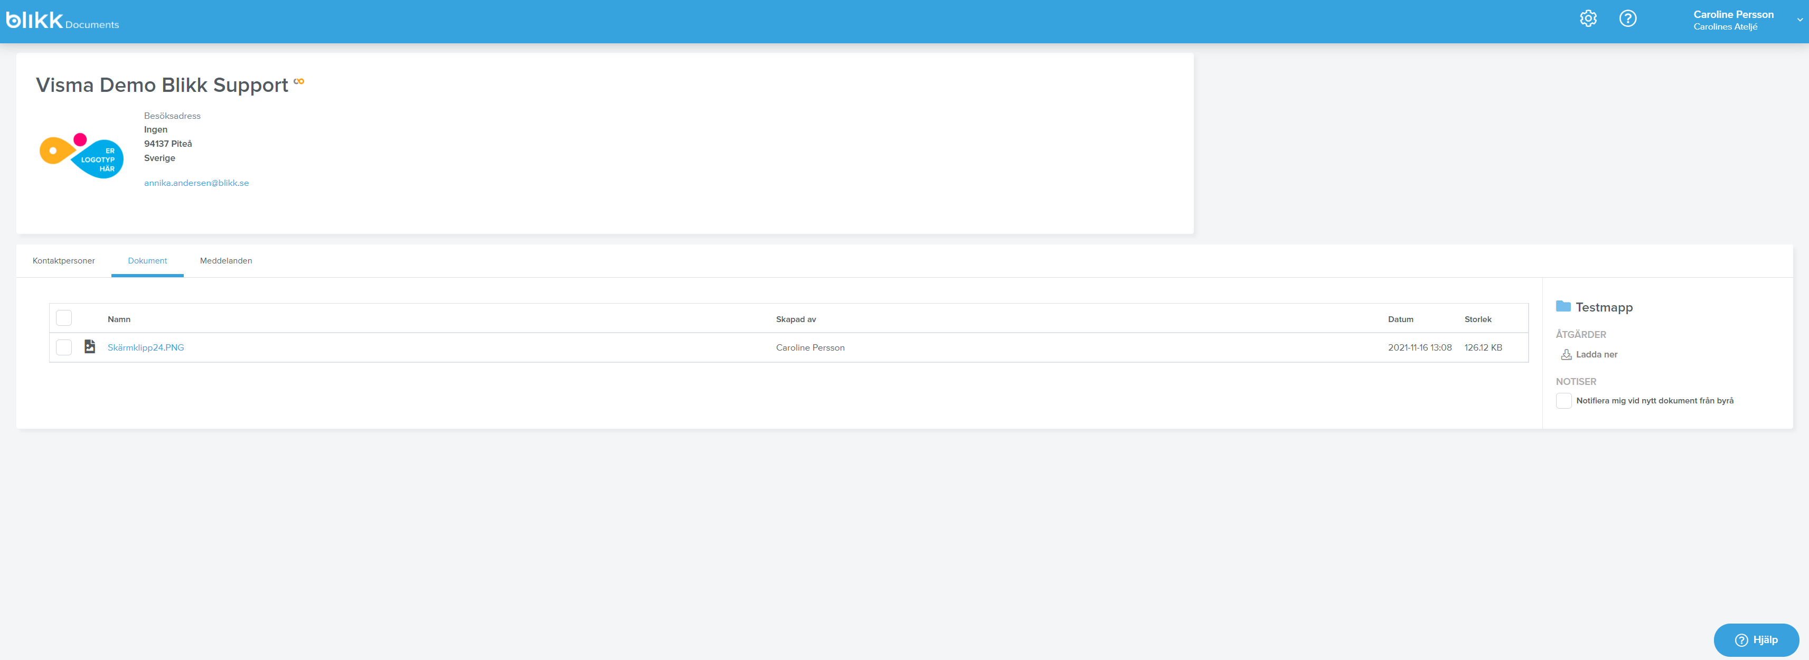Click the Skapad av column header

click(x=796, y=319)
